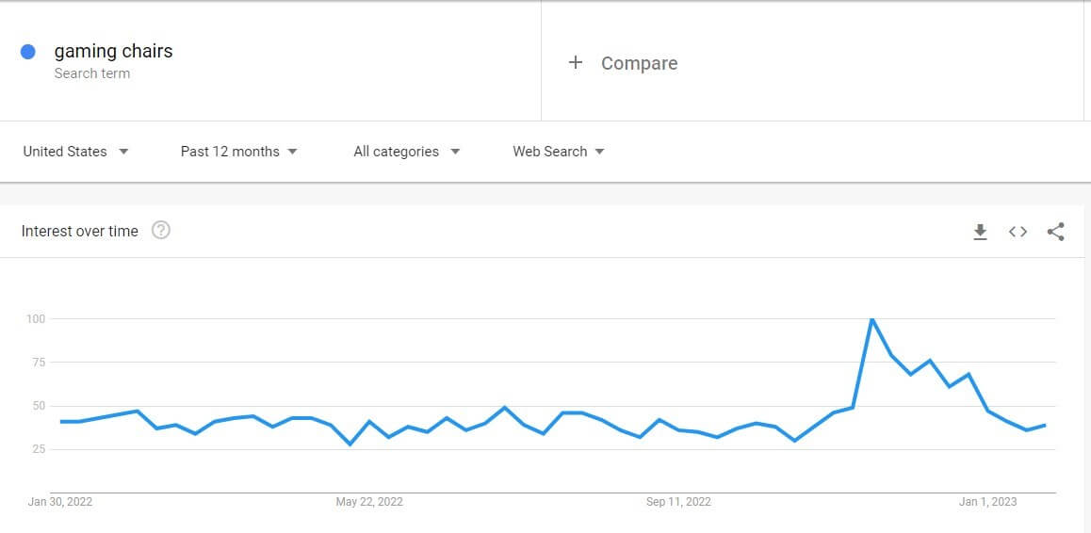The width and height of the screenshot is (1091, 533).
Task: Select the last data point on the line
Action: pyautogui.click(x=1045, y=425)
